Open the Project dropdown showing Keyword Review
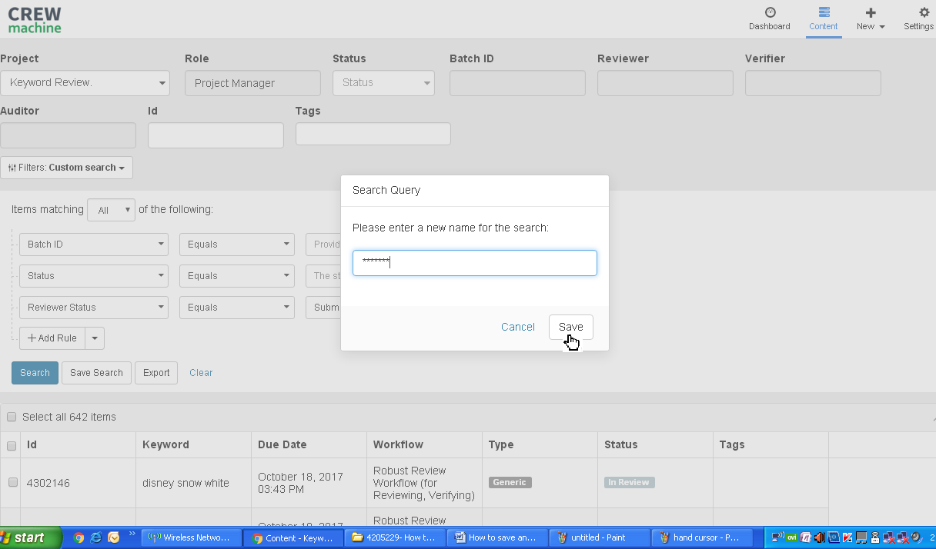 coord(85,83)
